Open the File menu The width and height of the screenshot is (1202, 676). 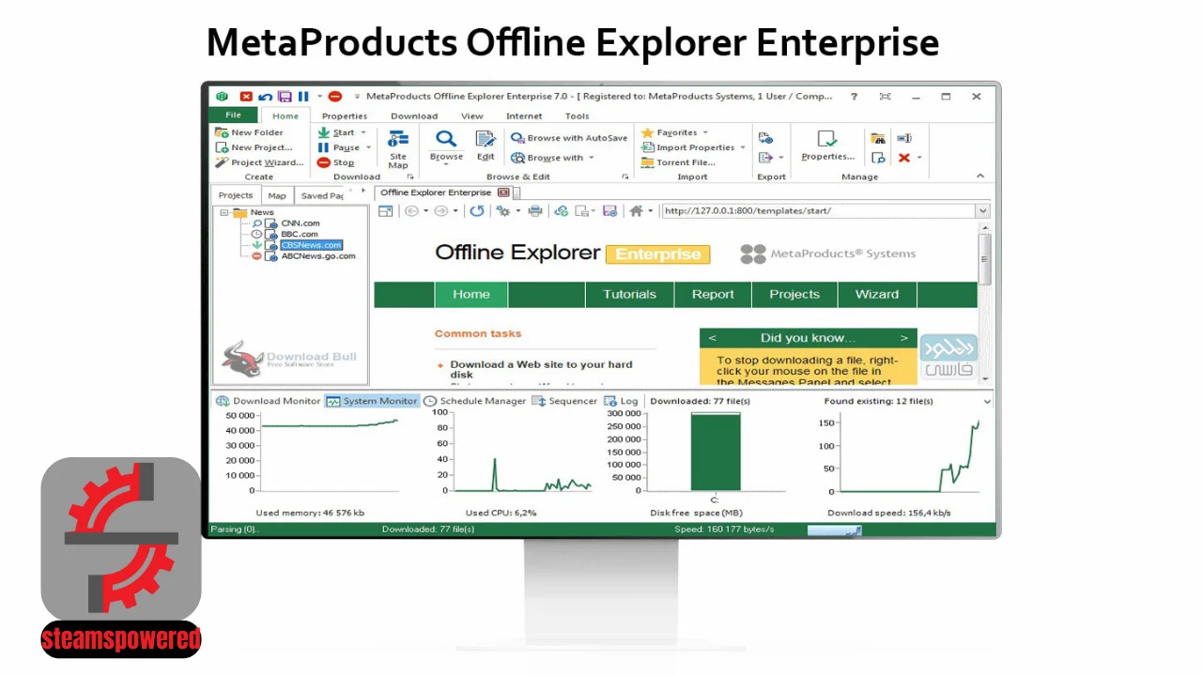pos(233,115)
